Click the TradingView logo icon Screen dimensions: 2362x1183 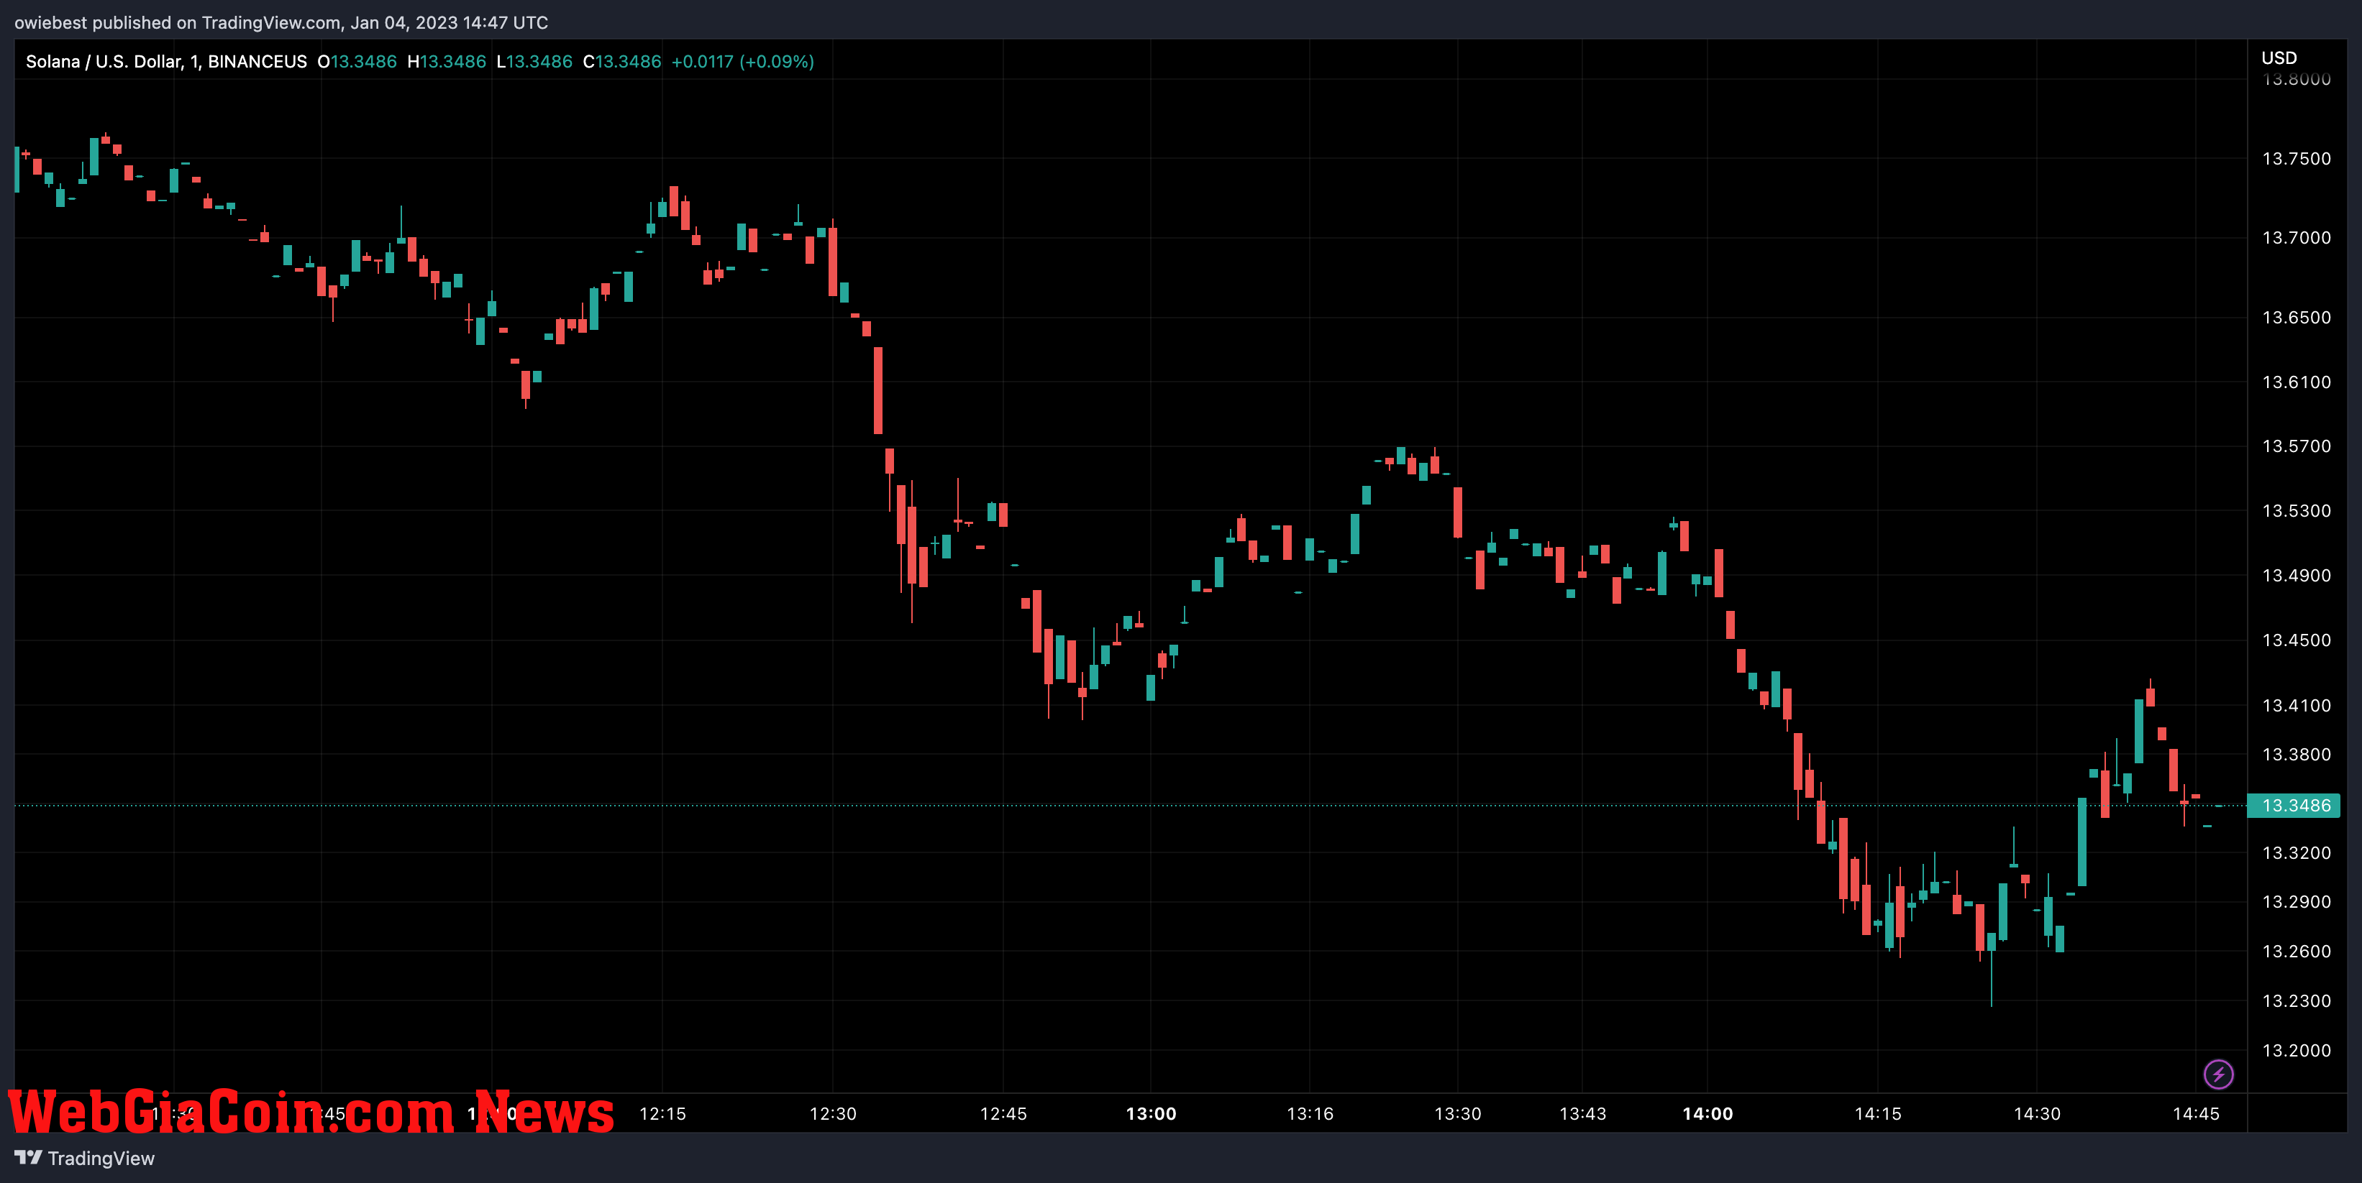pyautogui.click(x=29, y=1157)
